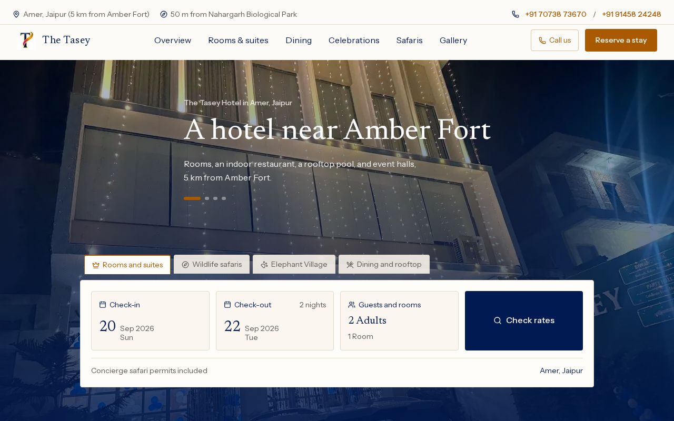Select the Dining and rooftop tab

click(384, 264)
